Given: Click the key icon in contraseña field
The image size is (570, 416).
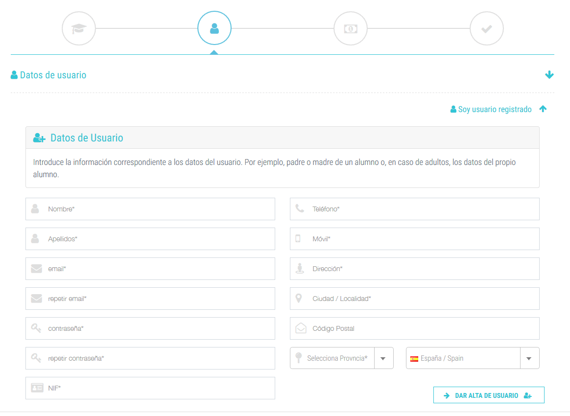Looking at the screenshot, I should (x=36, y=328).
